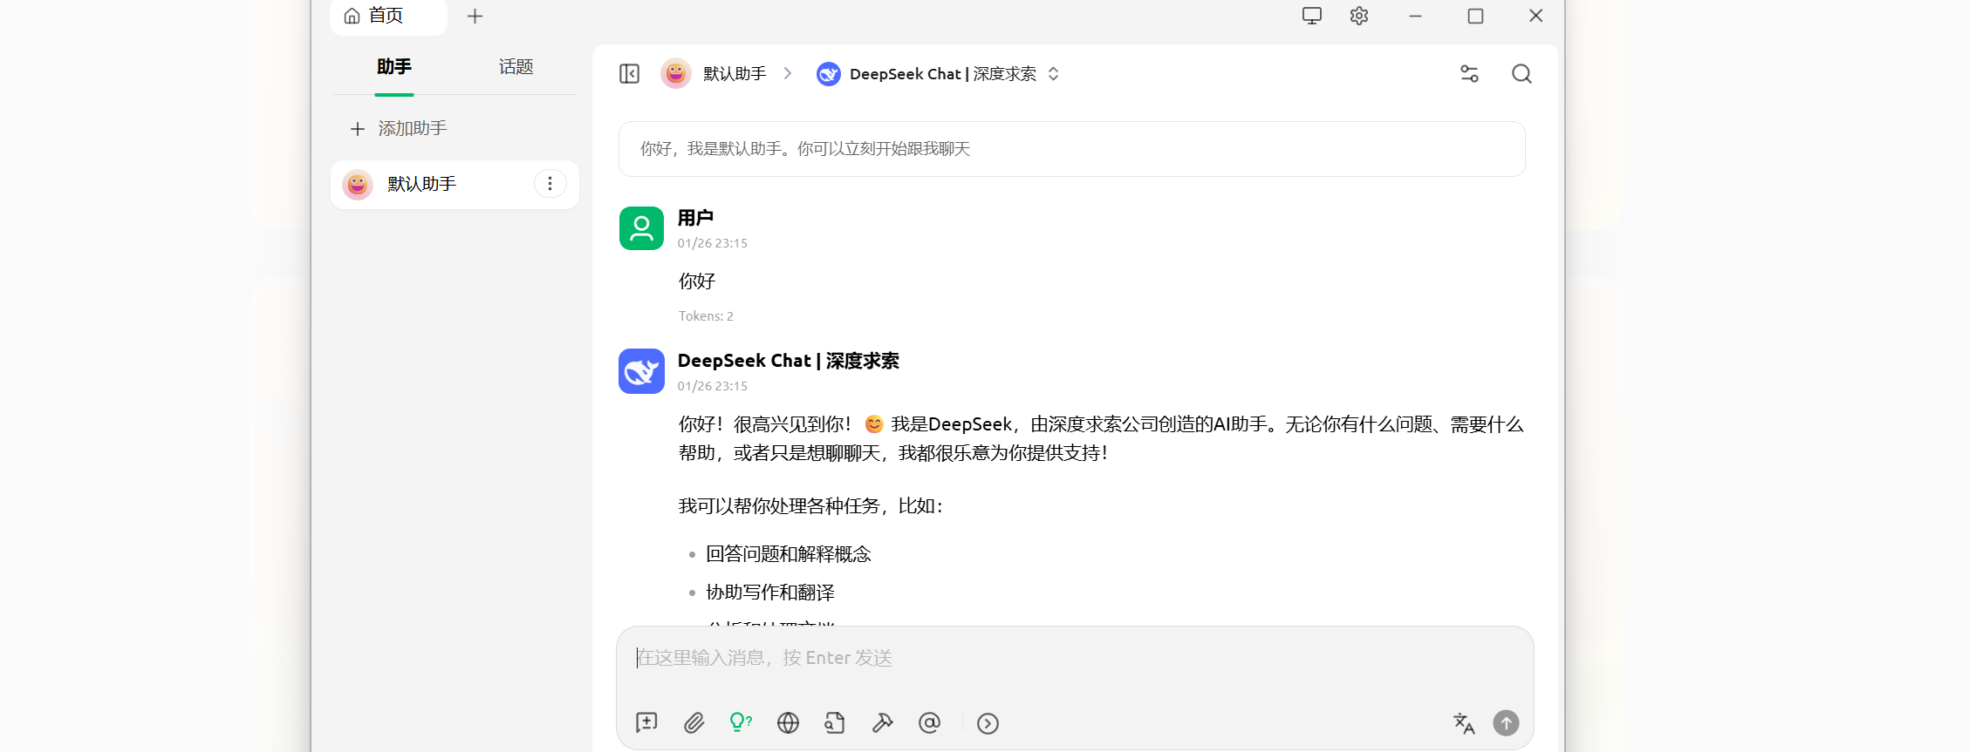The height and width of the screenshot is (752, 1969).
Task: Click the new topic icon in input toolbar
Action: click(646, 722)
